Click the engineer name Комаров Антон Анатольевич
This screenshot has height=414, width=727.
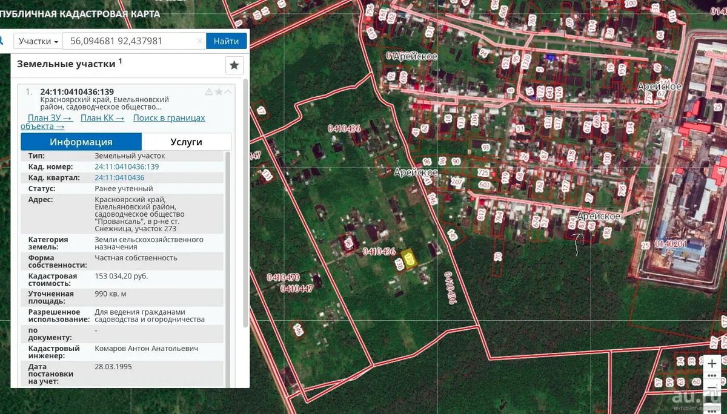click(x=147, y=349)
